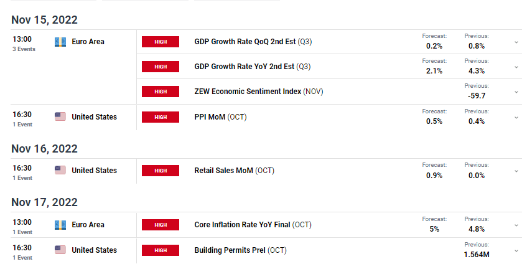This screenshot has height=269, width=522.
Task: Click United States flag beside Building Permits
Action: [x=60, y=250]
